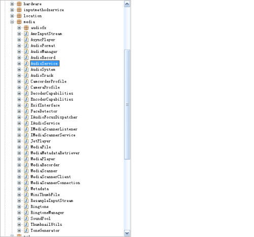This screenshot has width=254, height=237.
Task: Click the package icon next to audiofx
Action: (x=26, y=27)
